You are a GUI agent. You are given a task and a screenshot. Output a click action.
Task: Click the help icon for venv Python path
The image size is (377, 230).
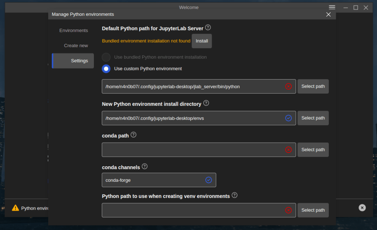click(235, 195)
